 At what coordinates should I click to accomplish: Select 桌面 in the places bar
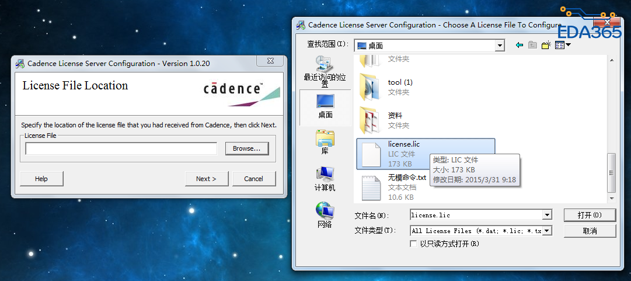pos(325,107)
